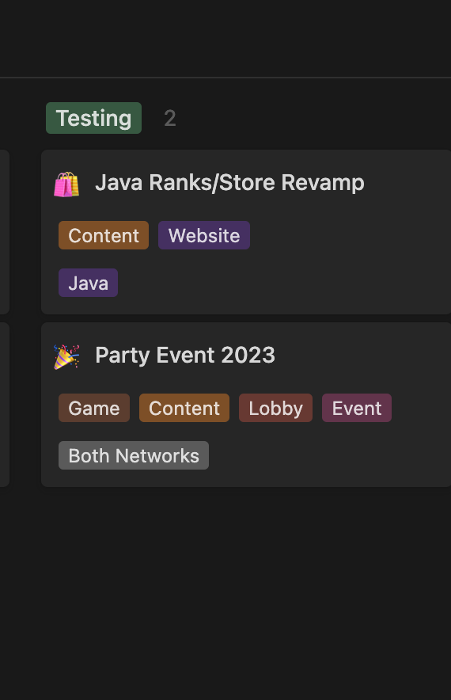The height and width of the screenshot is (700, 451).
Task: Click the Testing column count of 2
Action: pos(170,118)
